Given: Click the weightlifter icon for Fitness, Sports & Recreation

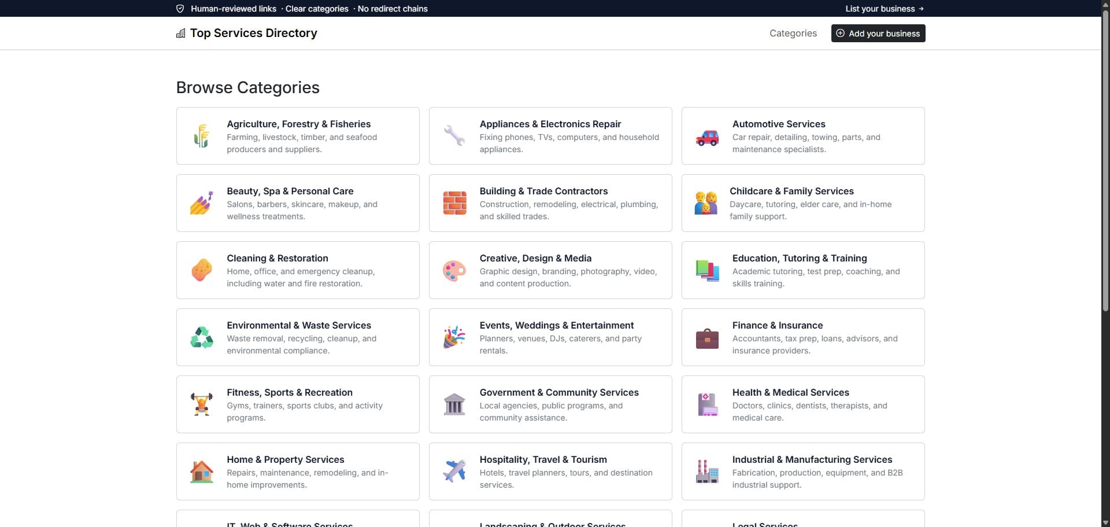Looking at the screenshot, I should coord(201,404).
